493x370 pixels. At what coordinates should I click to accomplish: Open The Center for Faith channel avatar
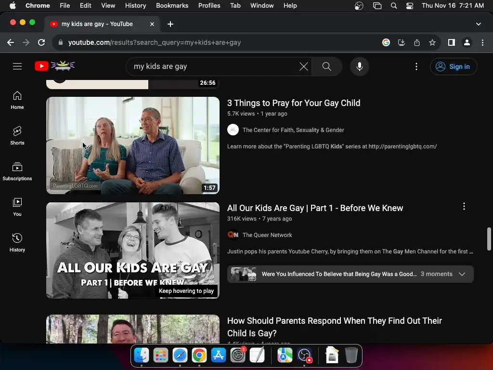[x=233, y=130]
